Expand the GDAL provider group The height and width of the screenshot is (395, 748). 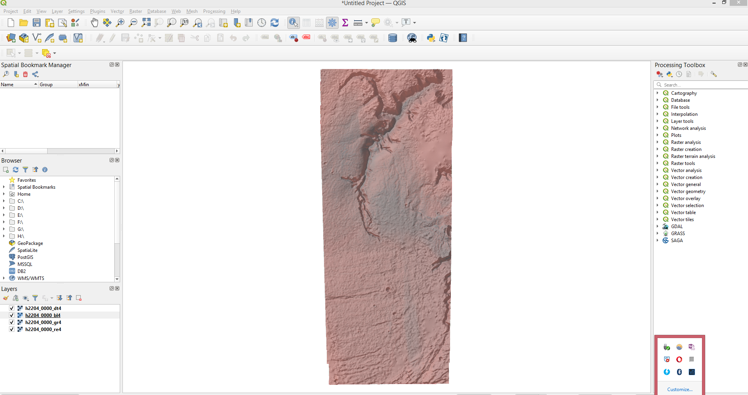click(658, 226)
